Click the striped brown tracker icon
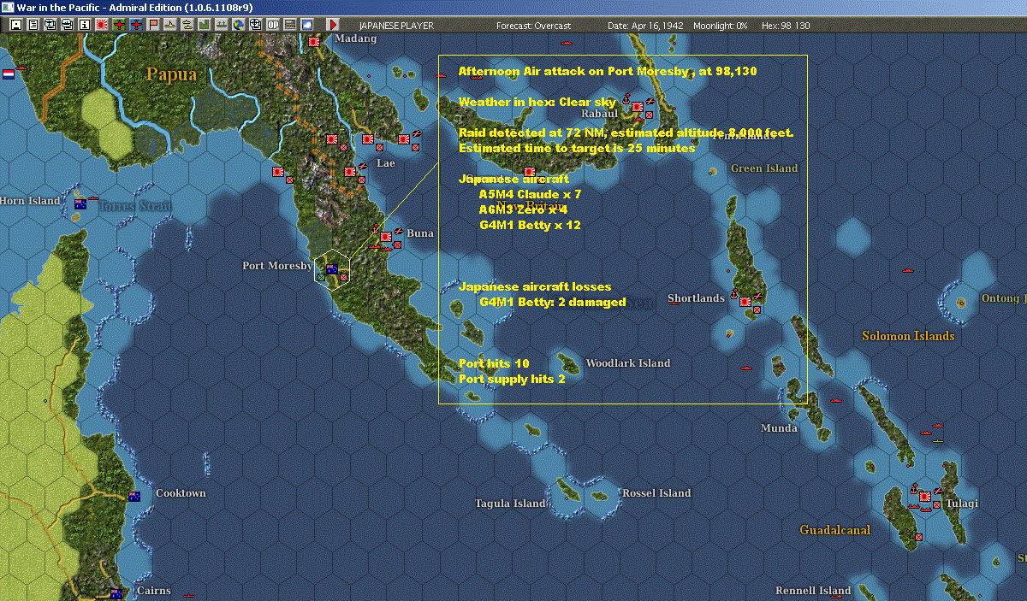Viewport: 1027px width, 601px height. tap(289, 25)
